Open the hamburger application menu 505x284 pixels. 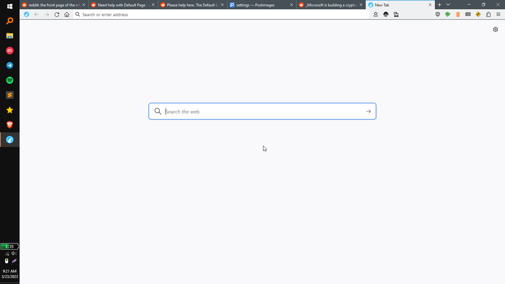(499, 14)
